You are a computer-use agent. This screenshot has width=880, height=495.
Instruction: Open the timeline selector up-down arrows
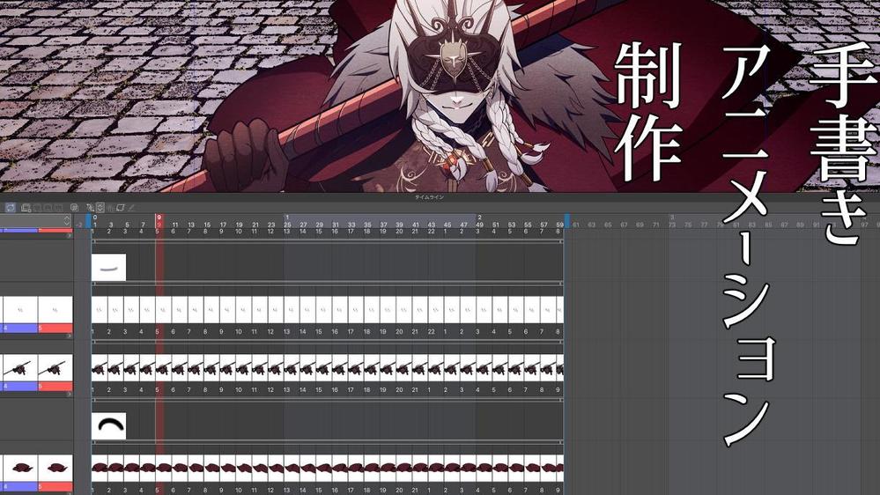point(67,220)
